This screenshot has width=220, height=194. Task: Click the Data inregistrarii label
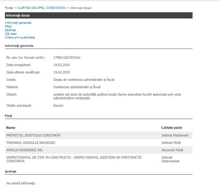(x=19, y=65)
